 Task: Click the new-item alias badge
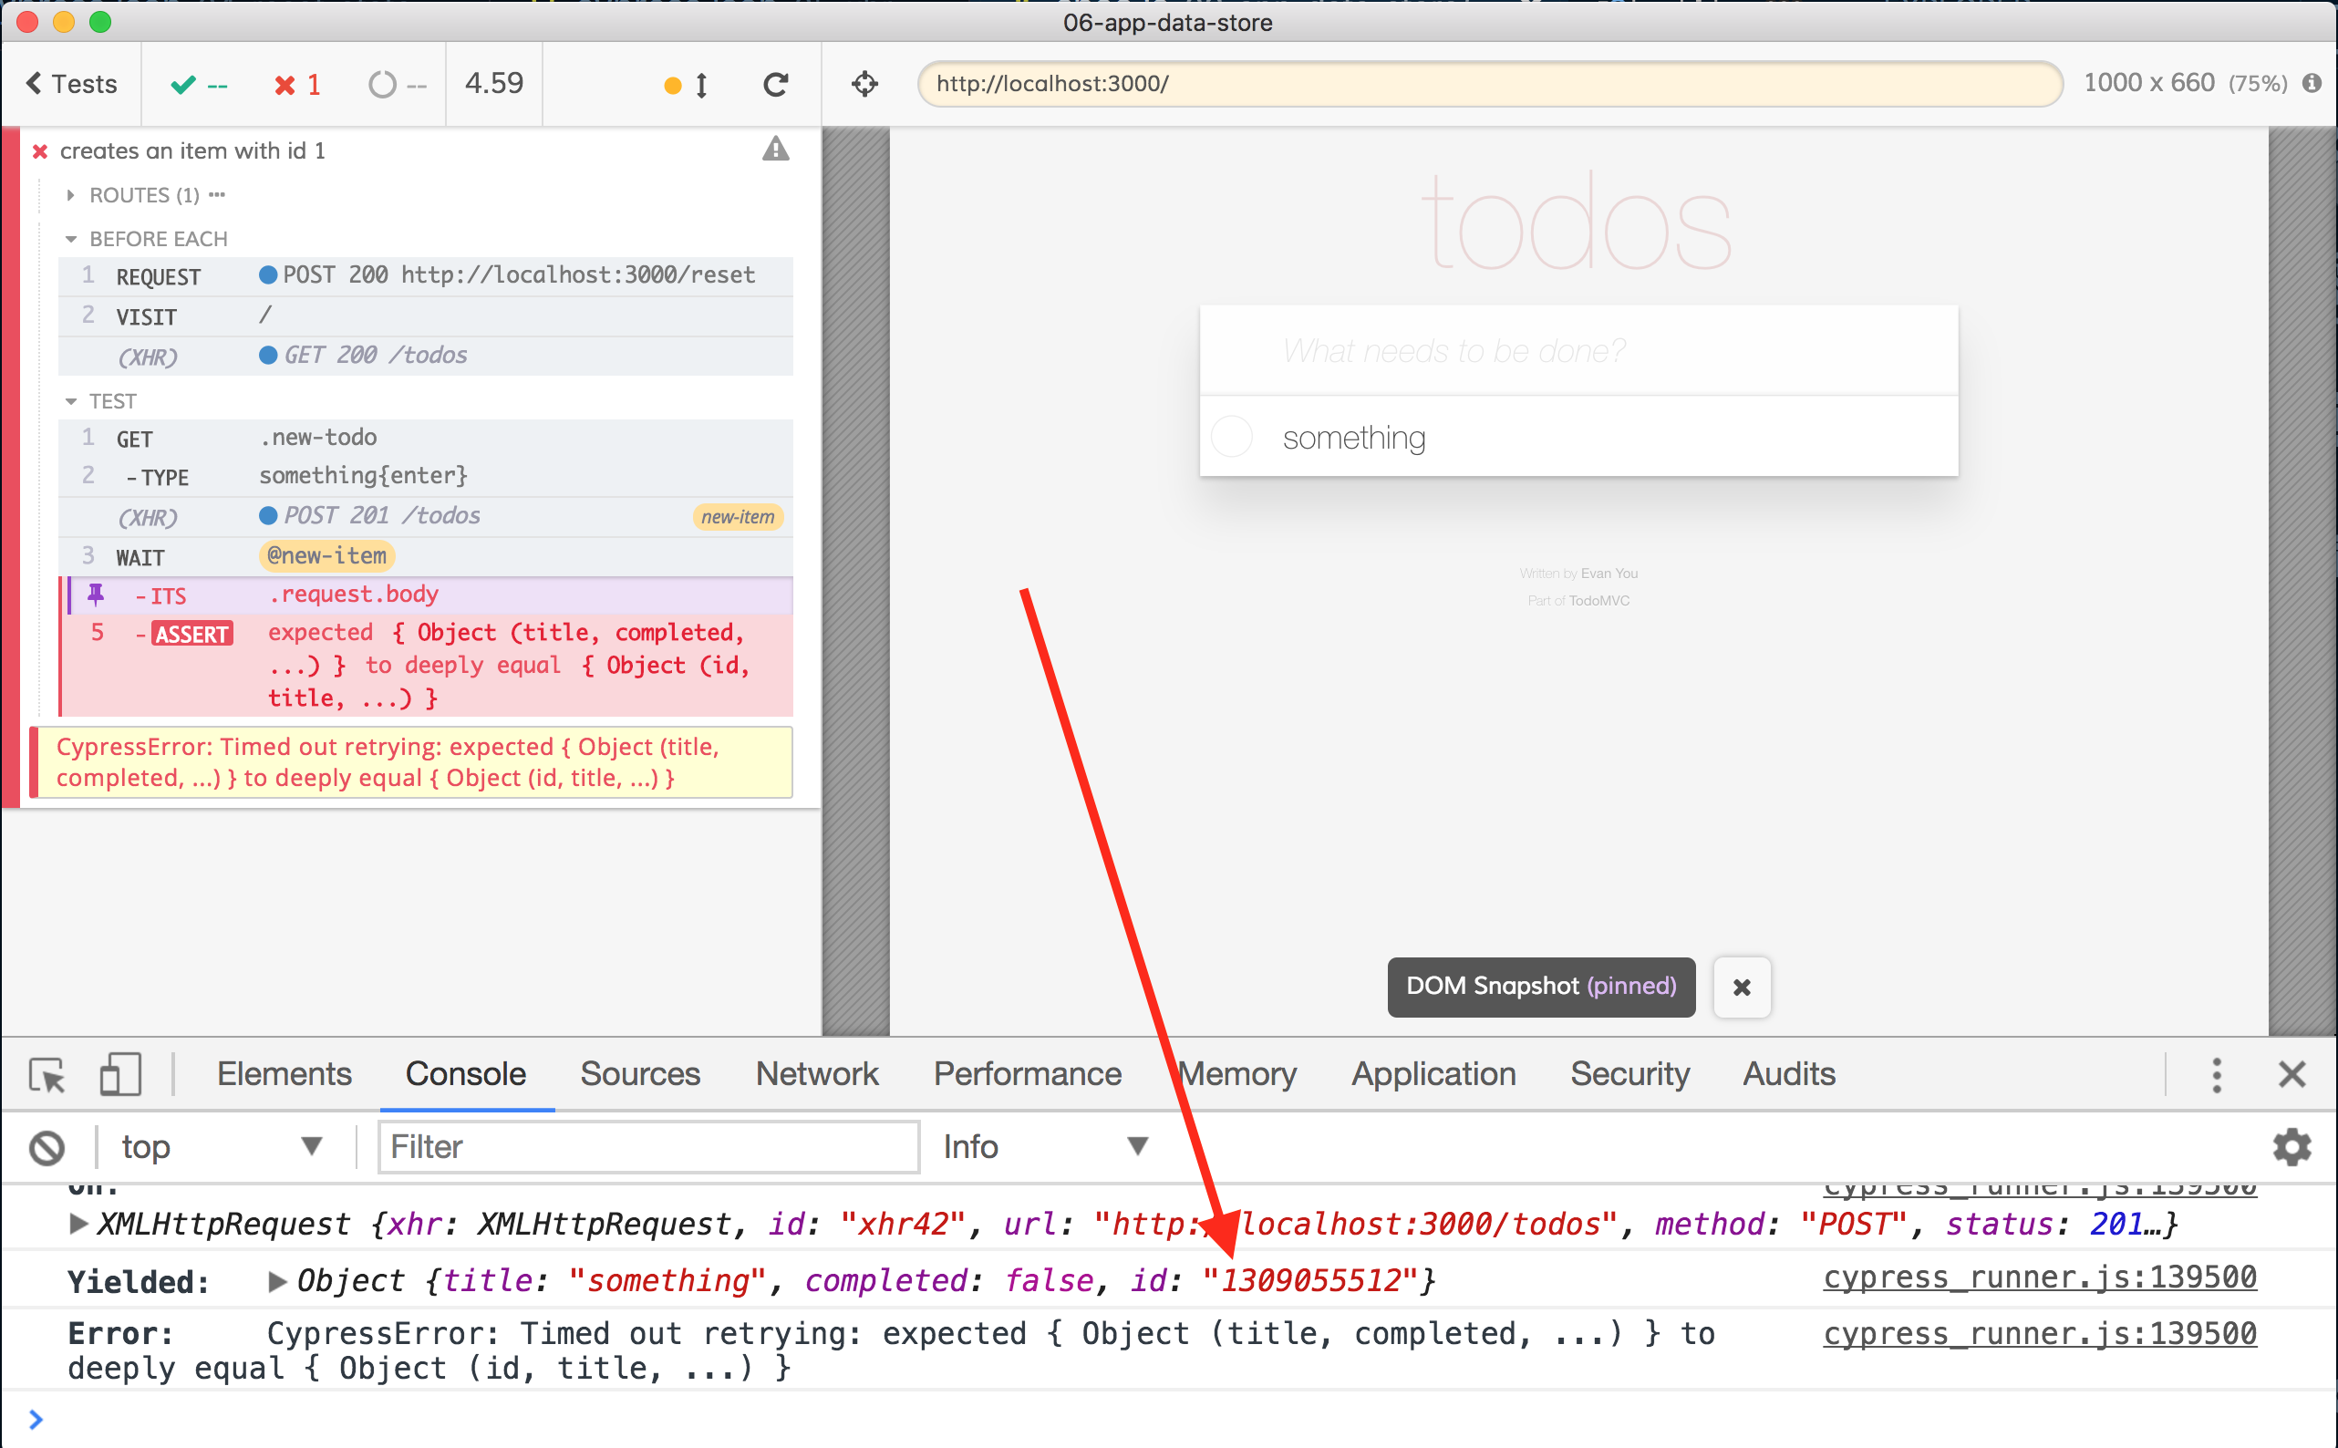(x=737, y=517)
